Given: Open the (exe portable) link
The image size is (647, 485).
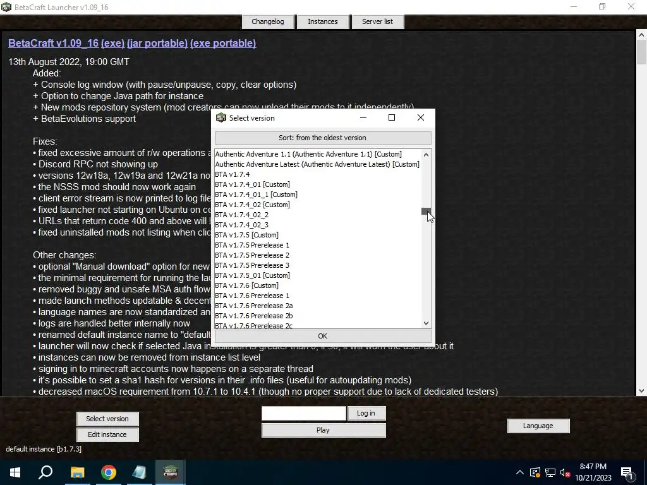Looking at the screenshot, I should 223,43.
